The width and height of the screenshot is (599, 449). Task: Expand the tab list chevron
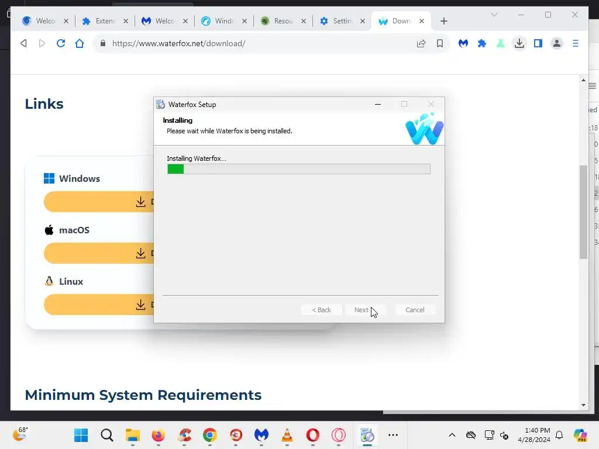point(494,15)
